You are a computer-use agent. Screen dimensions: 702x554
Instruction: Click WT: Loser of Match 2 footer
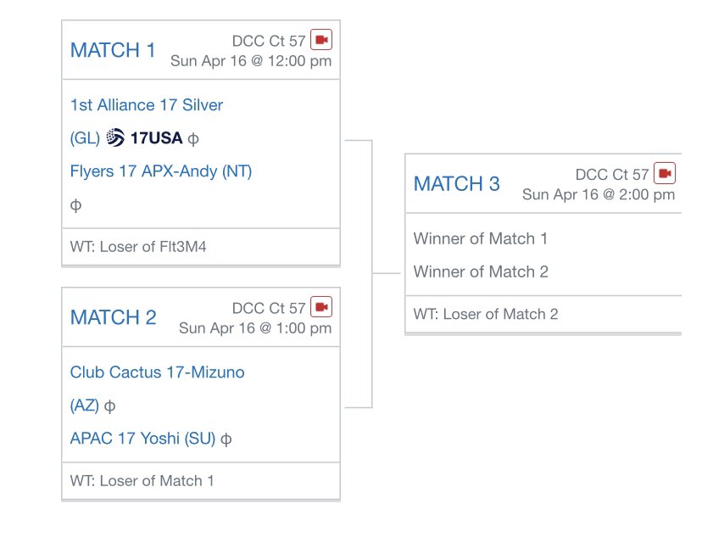click(543, 314)
